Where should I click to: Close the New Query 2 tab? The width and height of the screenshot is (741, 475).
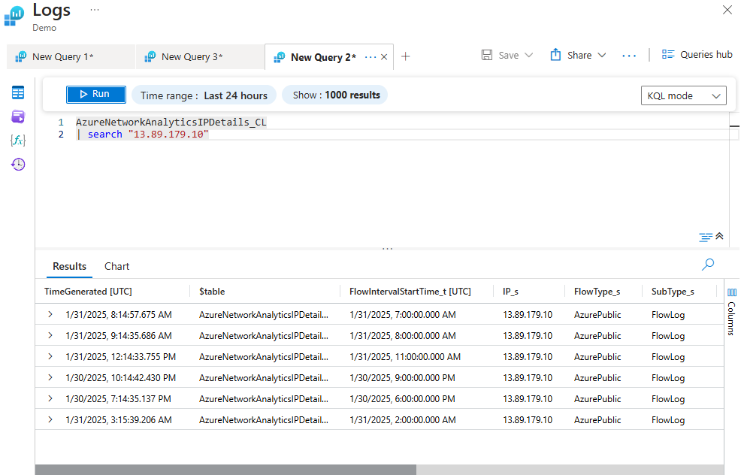[384, 56]
